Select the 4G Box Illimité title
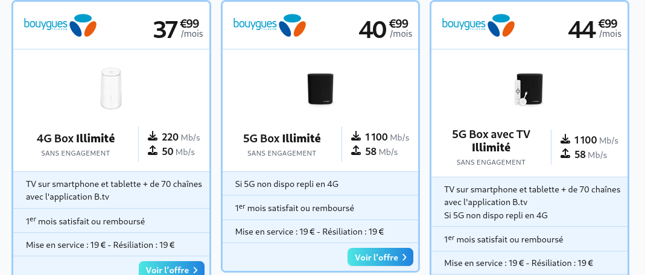Viewport: 645px width, 275px height. coord(75,138)
